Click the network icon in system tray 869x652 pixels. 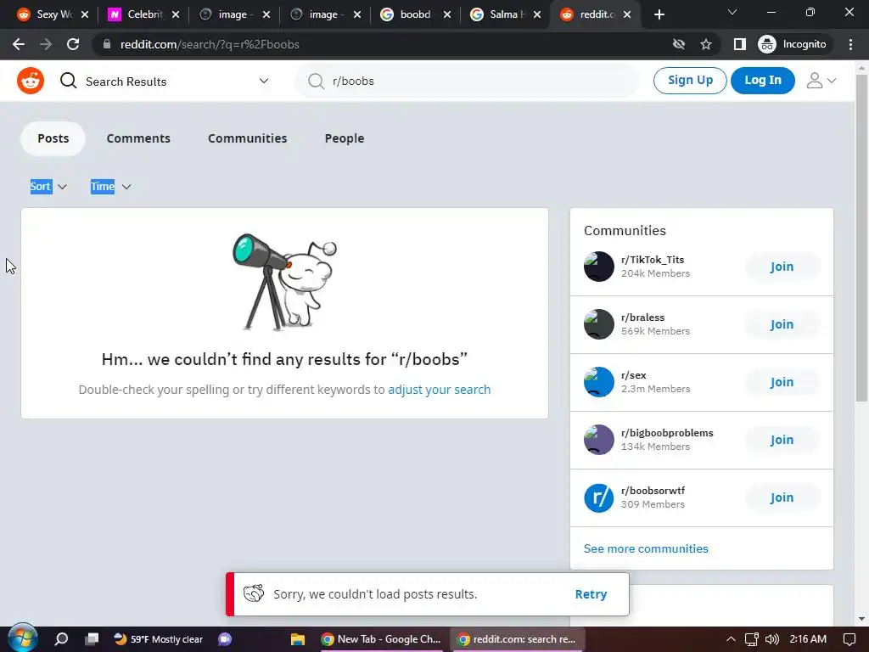coord(752,639)
